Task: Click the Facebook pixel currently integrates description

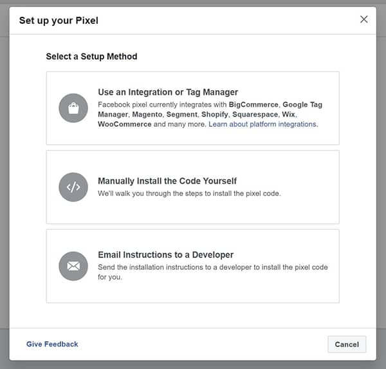Action: [x=210, y=115]
